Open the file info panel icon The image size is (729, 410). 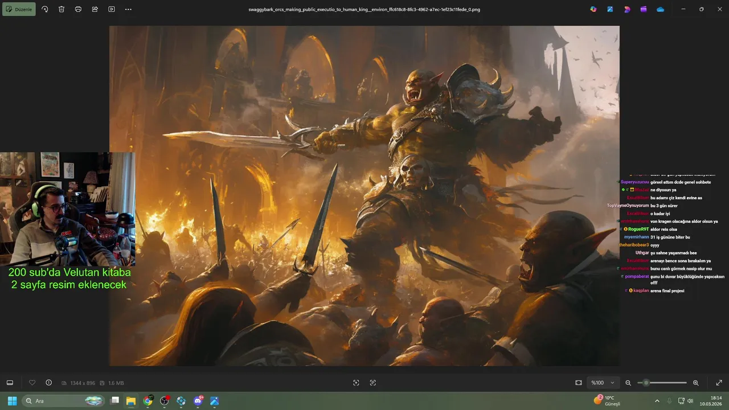click(x=48, y=383)
